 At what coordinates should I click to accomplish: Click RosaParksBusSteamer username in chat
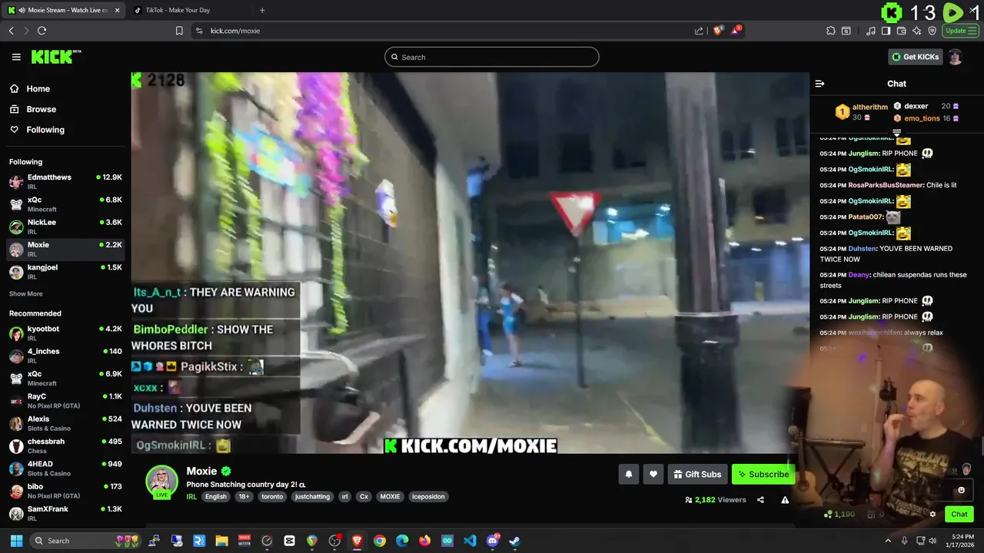[886, 185]
